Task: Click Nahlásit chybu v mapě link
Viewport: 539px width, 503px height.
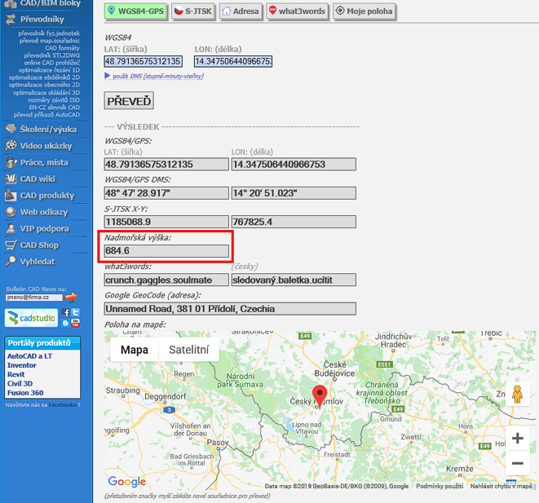Action: coord(501,486)
